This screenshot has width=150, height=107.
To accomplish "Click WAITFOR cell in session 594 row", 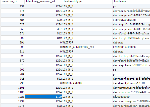I will 87,42.
